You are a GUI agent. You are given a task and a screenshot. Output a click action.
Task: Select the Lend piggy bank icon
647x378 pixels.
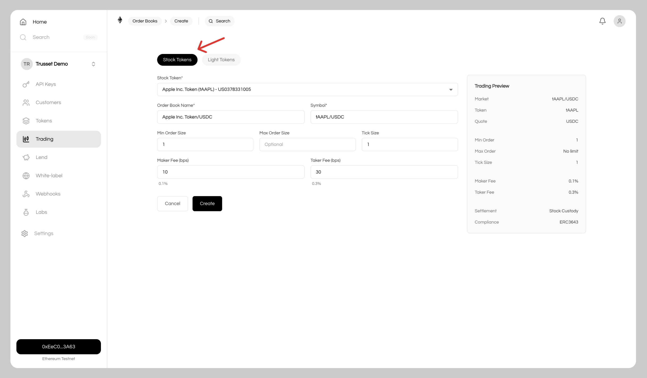click(x=26, y=157)
